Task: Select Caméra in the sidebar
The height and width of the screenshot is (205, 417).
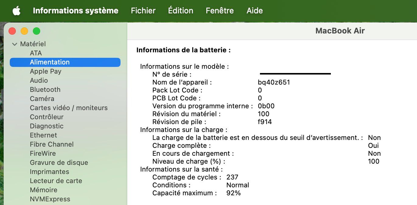Action: point(42,99)
